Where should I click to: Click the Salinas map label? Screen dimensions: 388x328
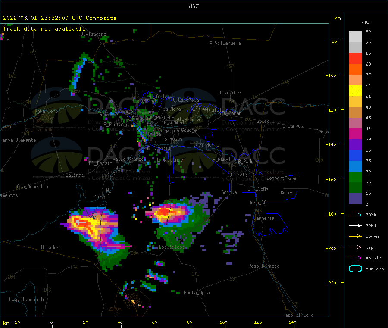[x=75, y=175]
